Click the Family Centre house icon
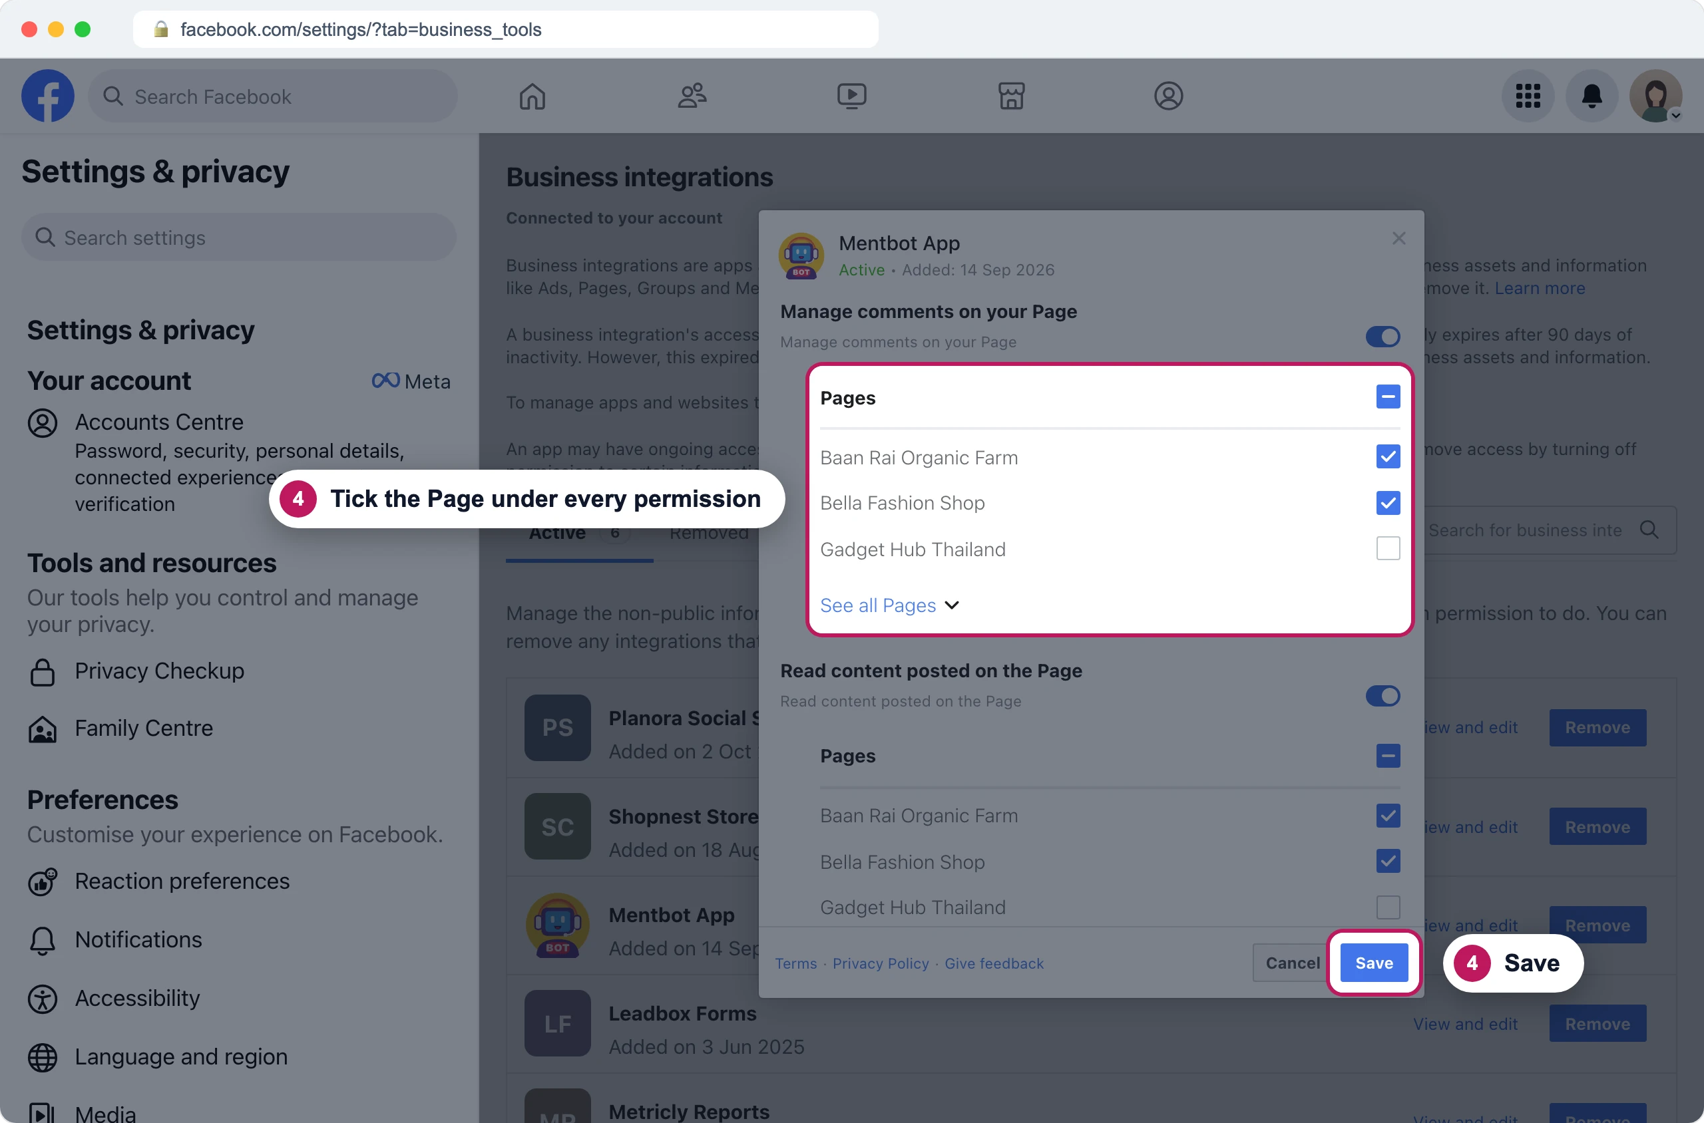The image size is (1704, 1123). pos(43,729)
